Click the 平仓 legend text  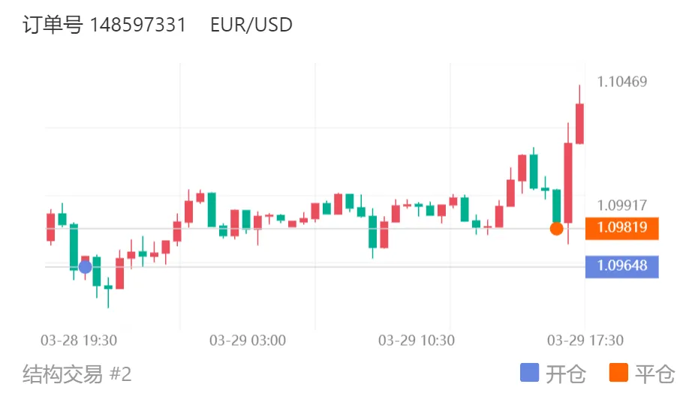[x=654, y=373]
